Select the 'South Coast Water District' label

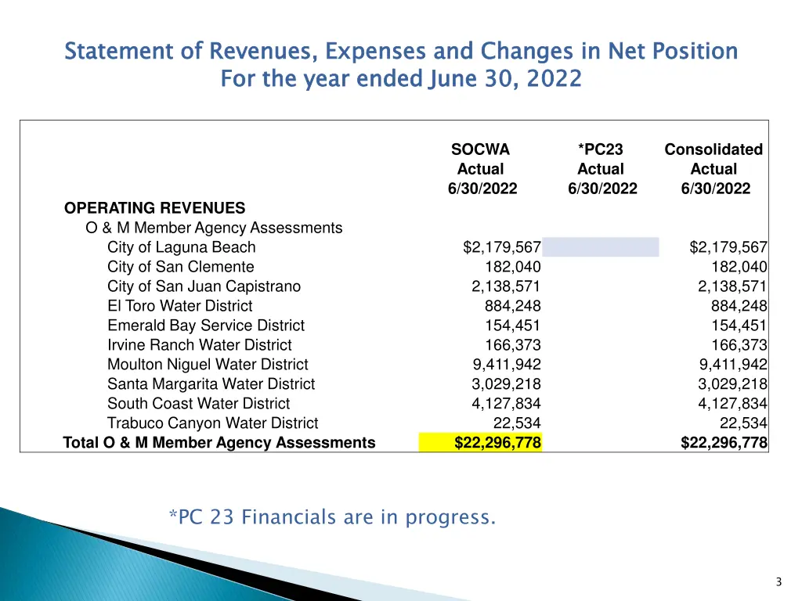tap(198, 404)
